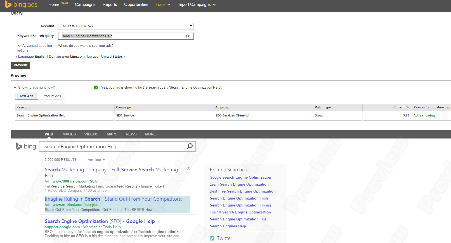Select the NEWS tab in preview
The height and width of the screenshot is (243, 451).
[131, 134]
